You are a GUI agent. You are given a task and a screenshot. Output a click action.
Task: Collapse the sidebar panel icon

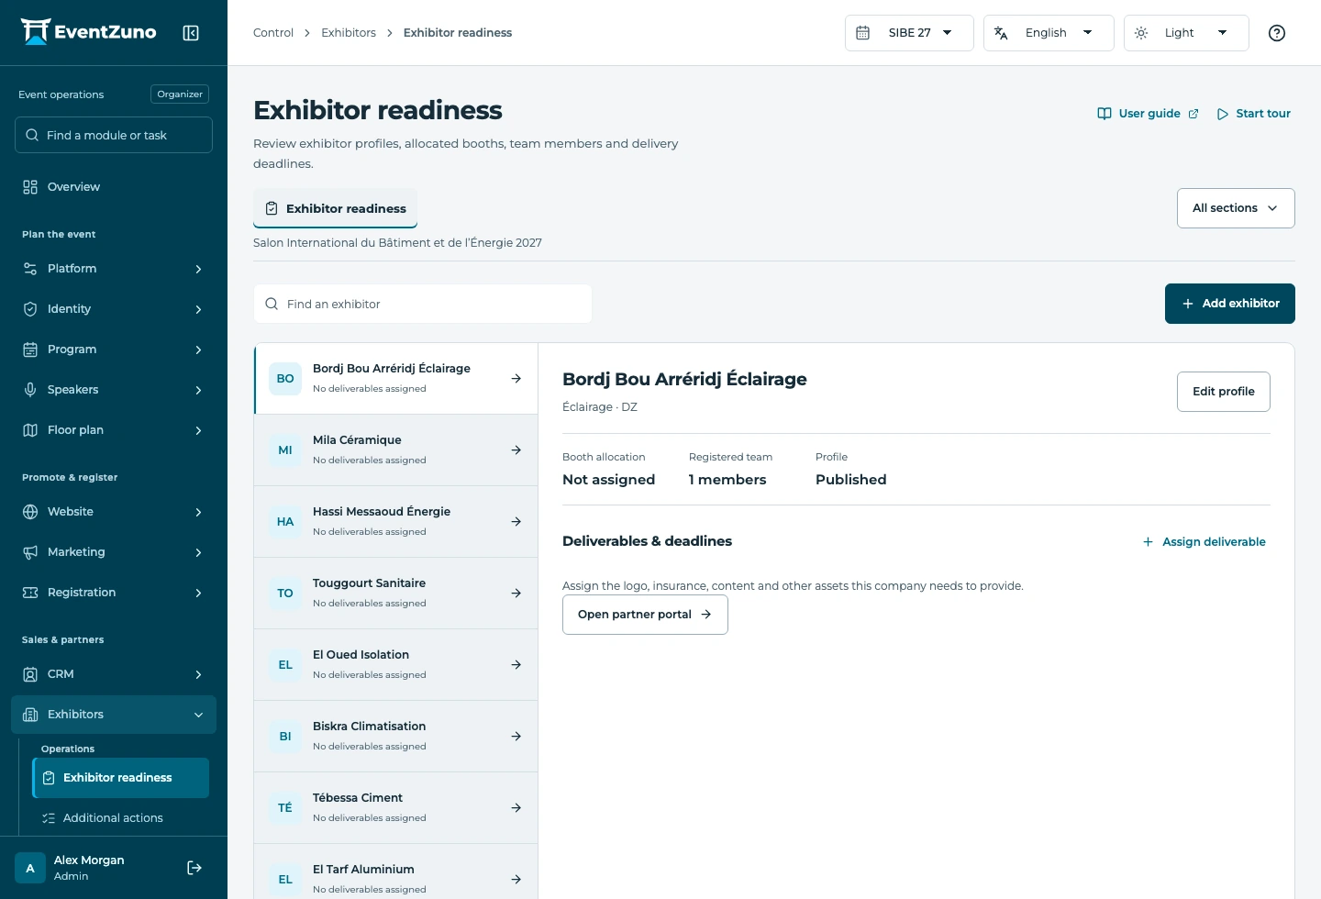[191, 33]
